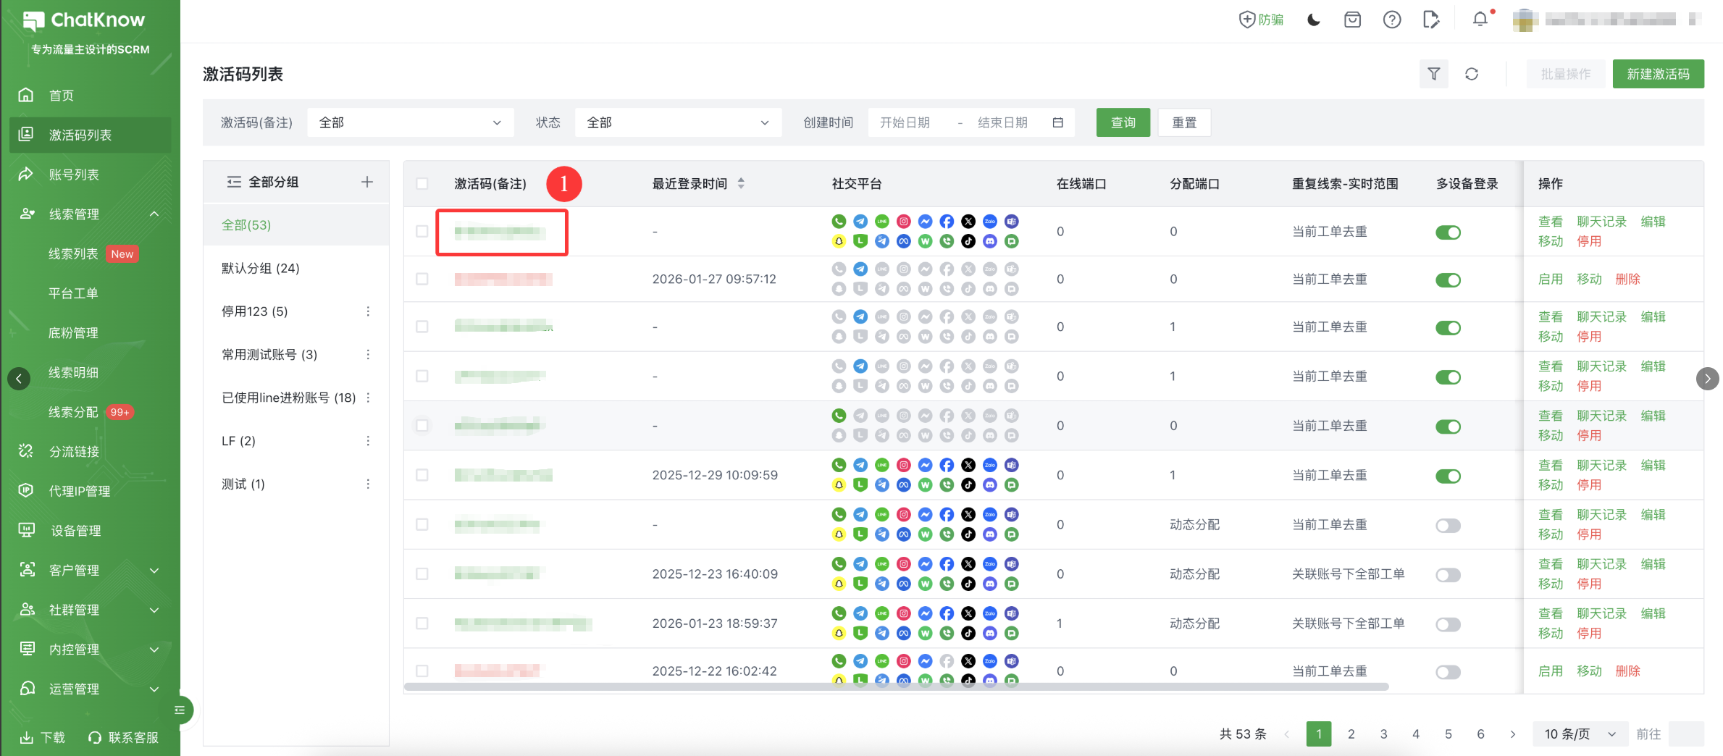Go to page 3 of results
The height and width of the screenshot is (756, 1723).
(1383, 734)
